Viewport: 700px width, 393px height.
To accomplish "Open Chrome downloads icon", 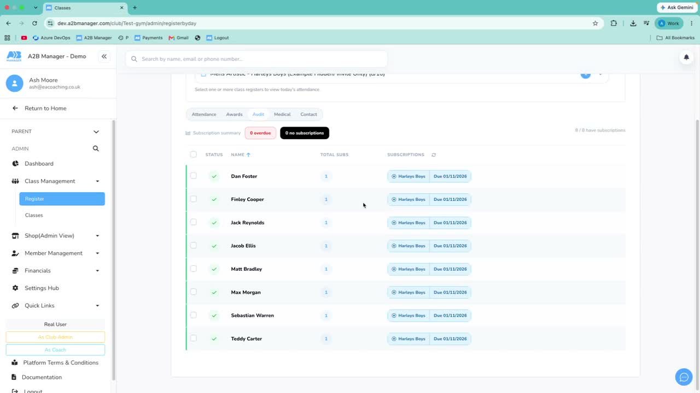I will pos(633,23).
